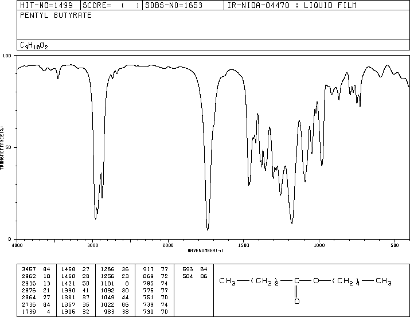Select the 730 peak cell
The width and height of the screenshot is (410, 317).
point(149,312)
